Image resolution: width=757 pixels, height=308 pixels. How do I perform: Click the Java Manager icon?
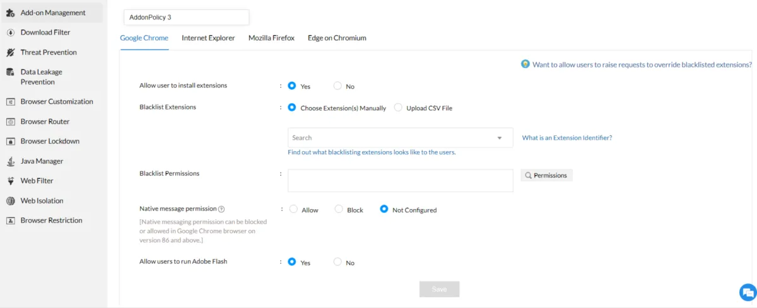point(10,161)
